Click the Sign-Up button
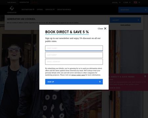The width and height of the screenshot is (148, 118). pos(74,82)
